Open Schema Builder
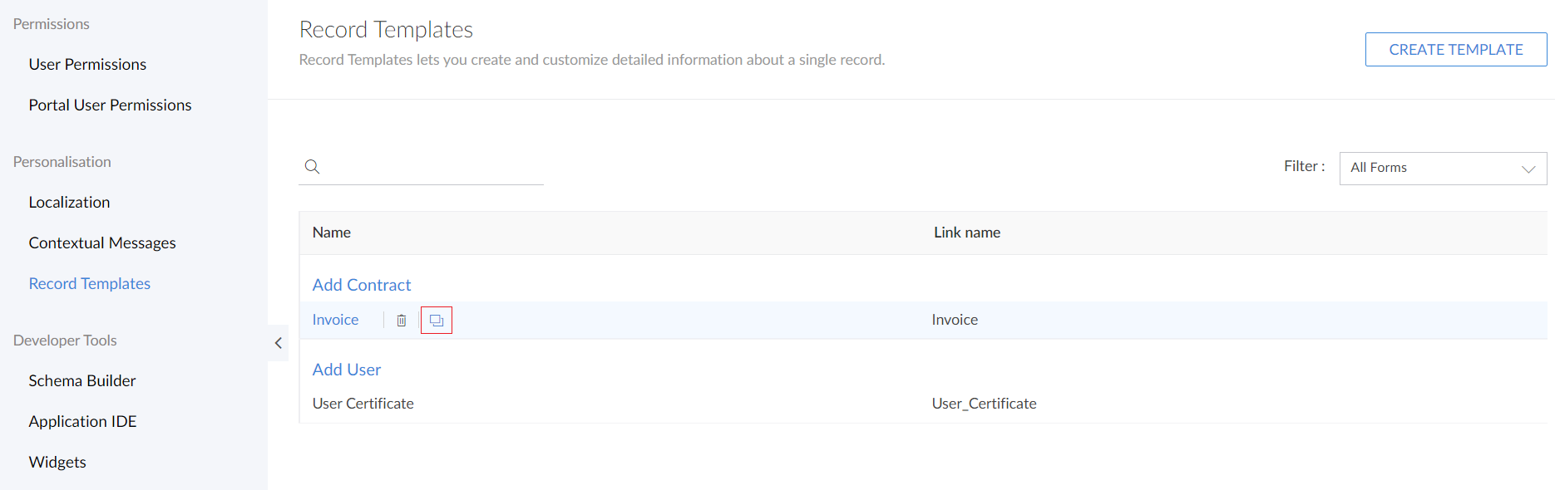This screenshot has height=490, width=1555. (x=82, y=381)
